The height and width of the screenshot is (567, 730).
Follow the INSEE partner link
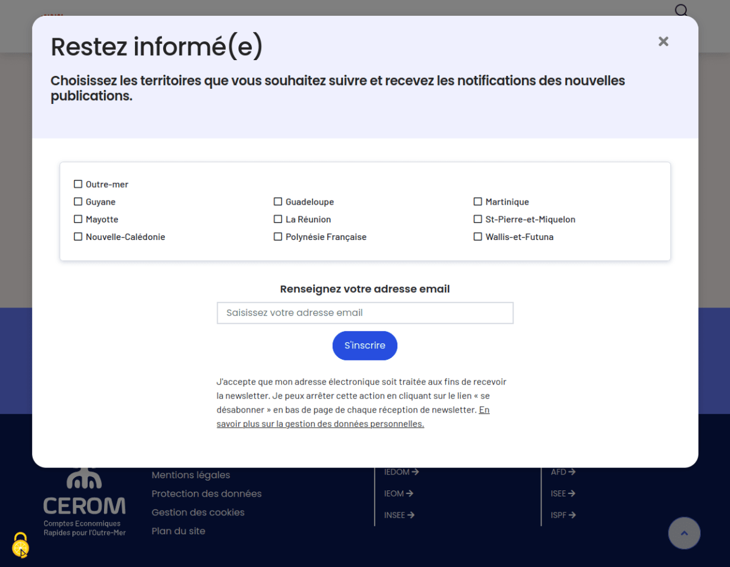point(399,515)
